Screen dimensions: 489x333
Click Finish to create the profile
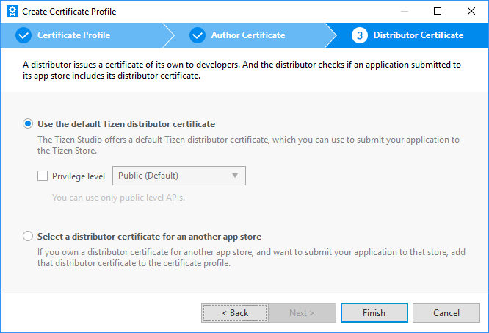[374, 312]
